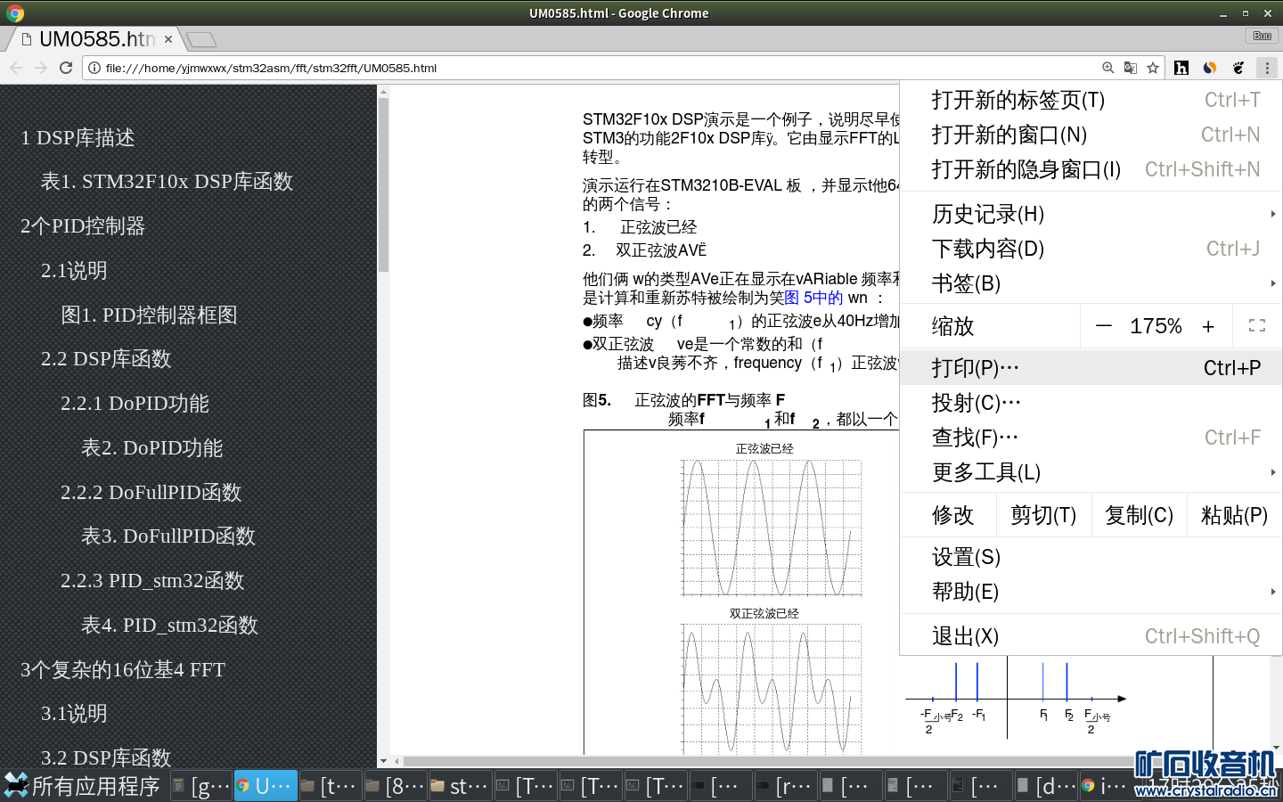Open 所有应用程序 applications menu in taskbar
Screen dimensions: 1283x802
click(x=82, y=786)
